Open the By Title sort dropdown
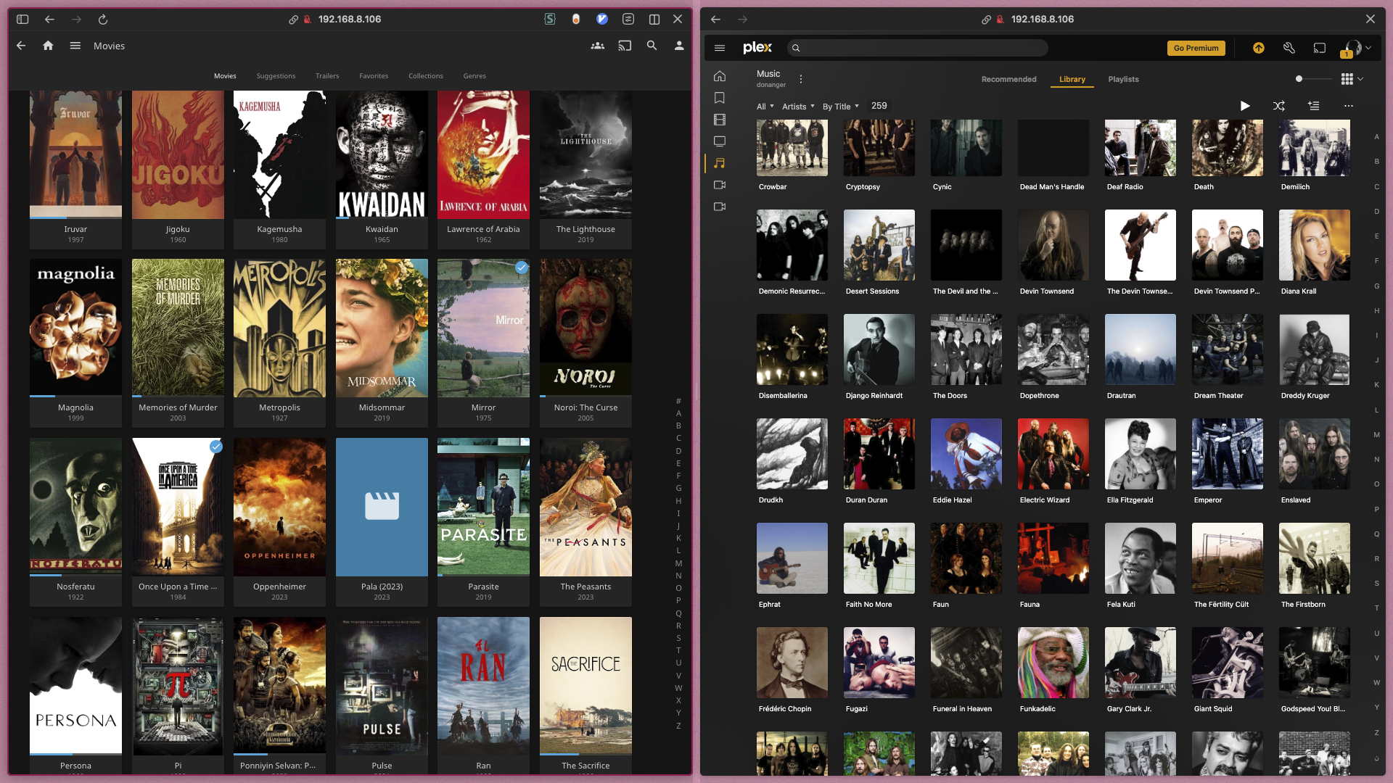 click(840, 107)
